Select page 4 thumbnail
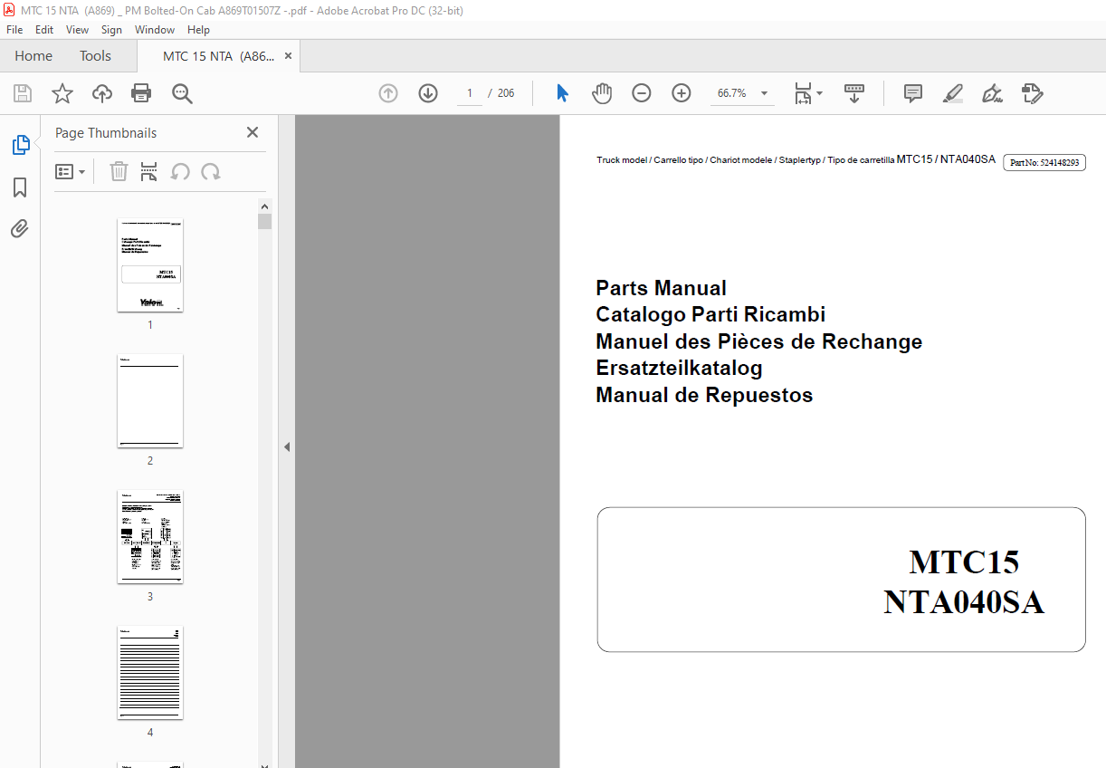1106x768 pixels. click(x=150, y=673)
